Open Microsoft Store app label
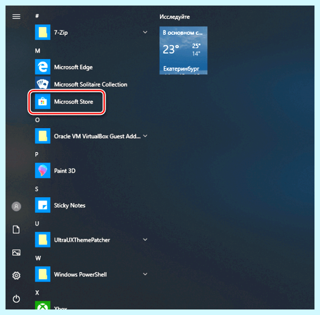 point(73,102)
